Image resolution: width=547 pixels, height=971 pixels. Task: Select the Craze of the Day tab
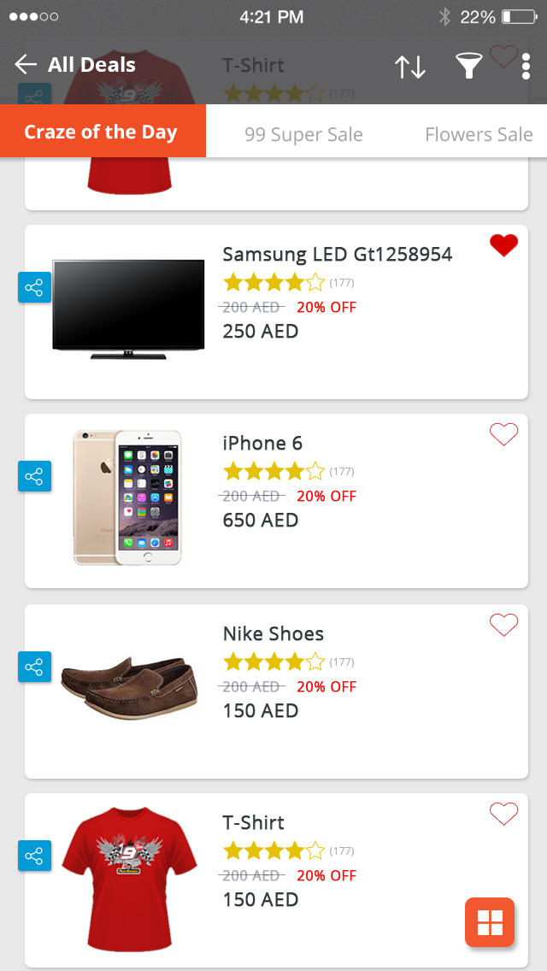point(103,132)
